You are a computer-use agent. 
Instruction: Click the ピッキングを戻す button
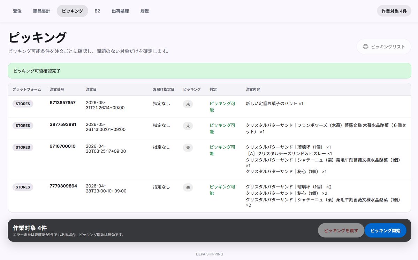[341, 230]
